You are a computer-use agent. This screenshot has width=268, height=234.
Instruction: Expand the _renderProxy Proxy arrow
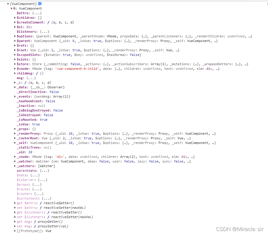(x=15, y=134)
